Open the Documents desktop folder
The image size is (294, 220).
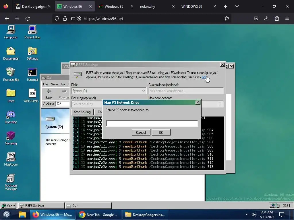click(11, 53)
